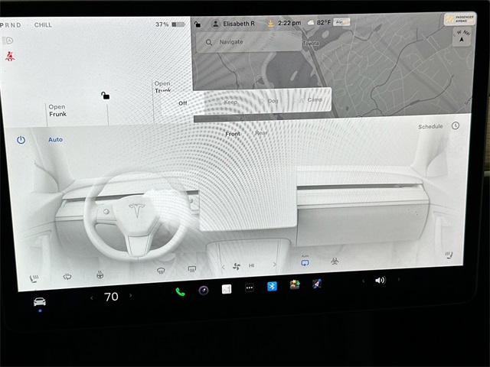This screenshot has width=490, height=367.
Task: Tap the unlocked padlock above the car
Action: coord(106,95)
